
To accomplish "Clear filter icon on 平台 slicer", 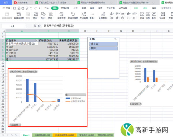I will point(115,39).
